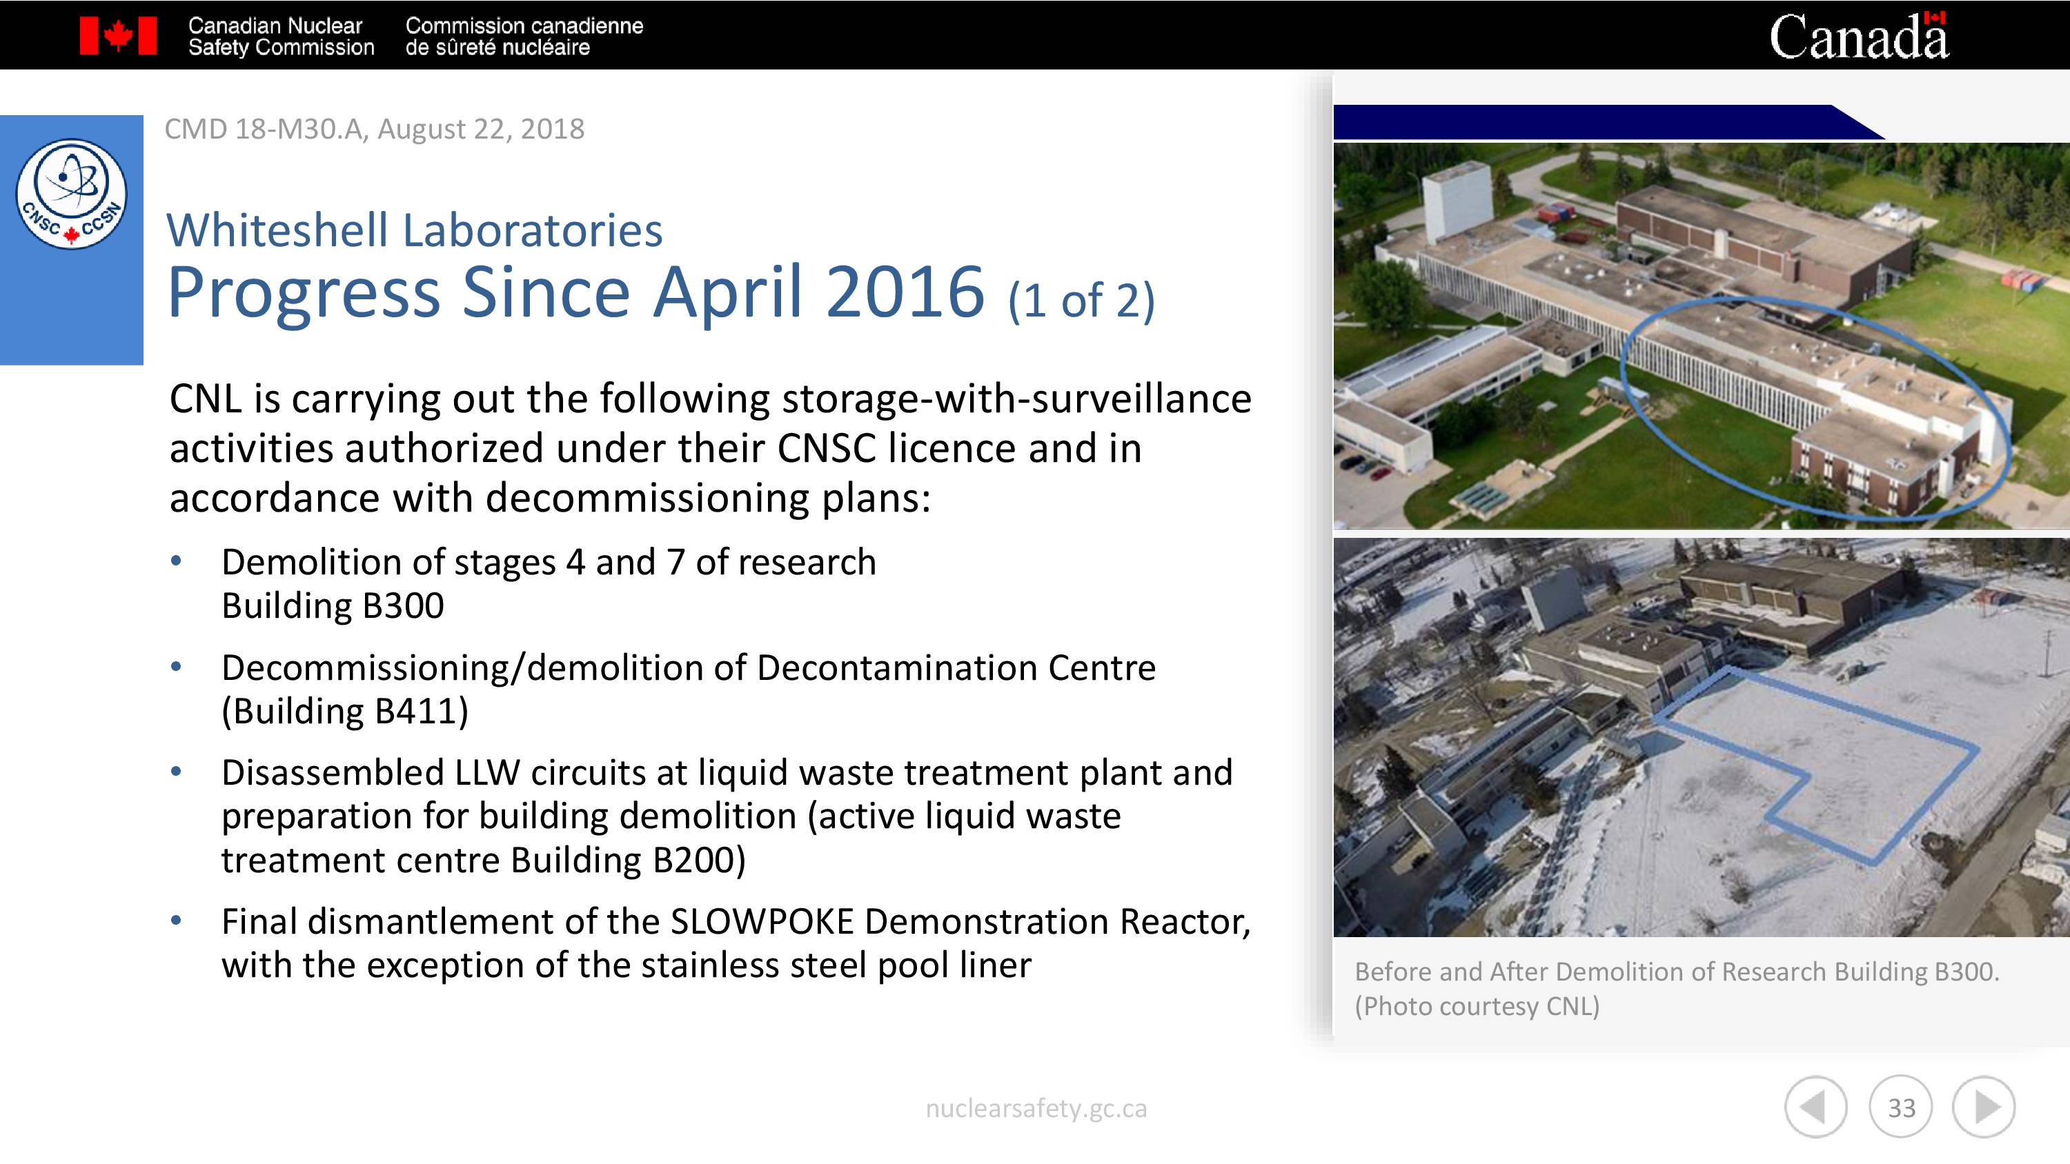Advance to the next slide arrow
This screenshot has height=1164, width=2070.
[1983, 1107]
